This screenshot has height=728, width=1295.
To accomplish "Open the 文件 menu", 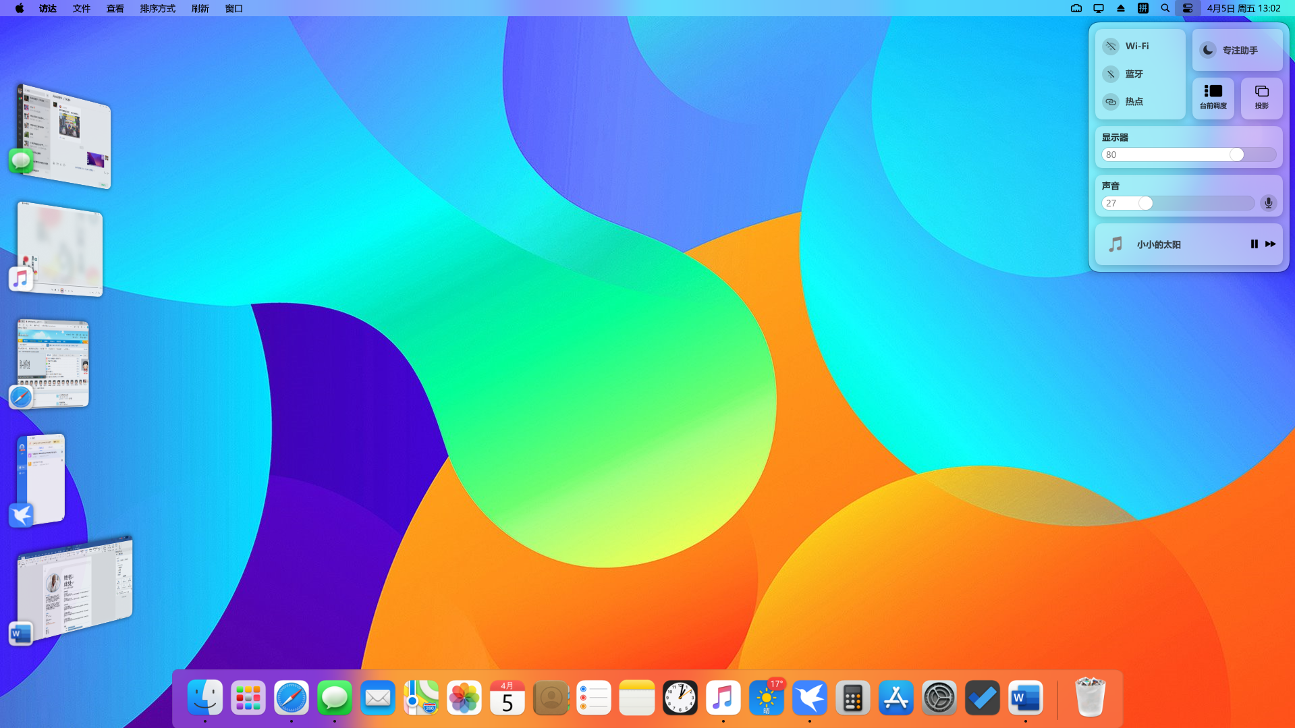I will point(81,9).
